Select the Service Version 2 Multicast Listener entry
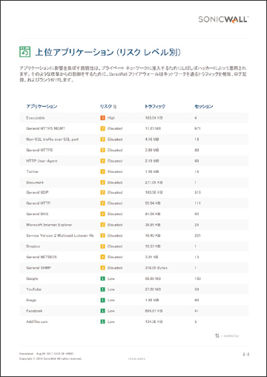Viewport: 267px width, 377px height. [x=60, y=235]
